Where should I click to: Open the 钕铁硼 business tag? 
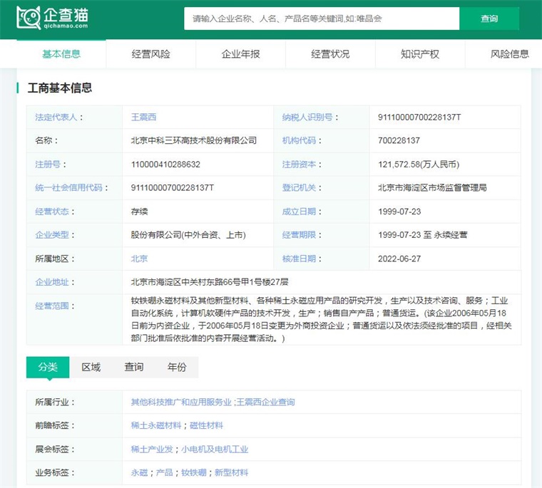click(193, 472)
